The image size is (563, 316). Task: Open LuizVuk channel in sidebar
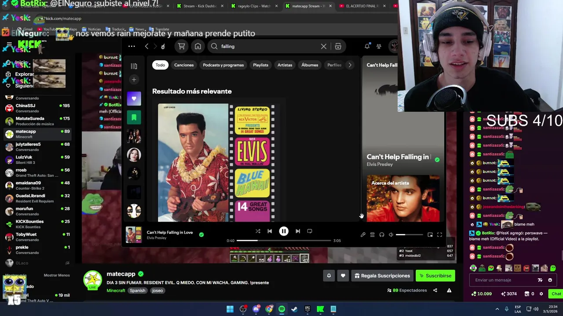(37, 159)
